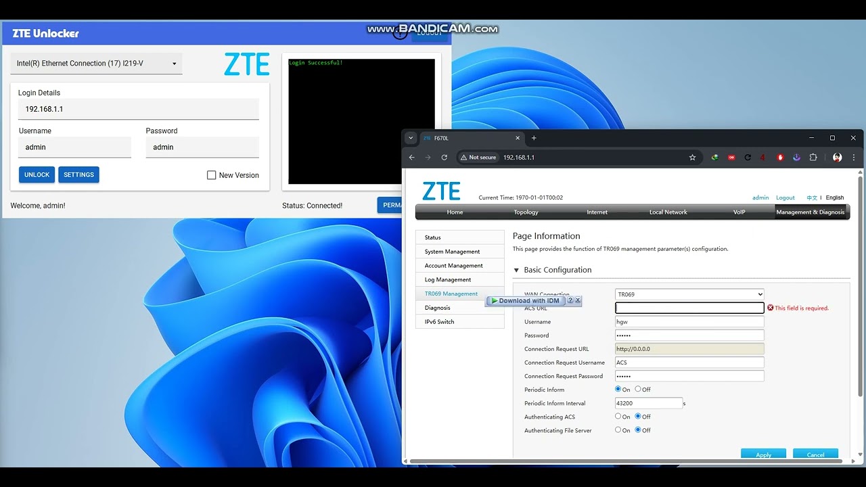The height and width of the screenshot is (487, 866).
Task: Go forward in the Chrome browser
Action: pyautogui.click(x=428, y=158)
